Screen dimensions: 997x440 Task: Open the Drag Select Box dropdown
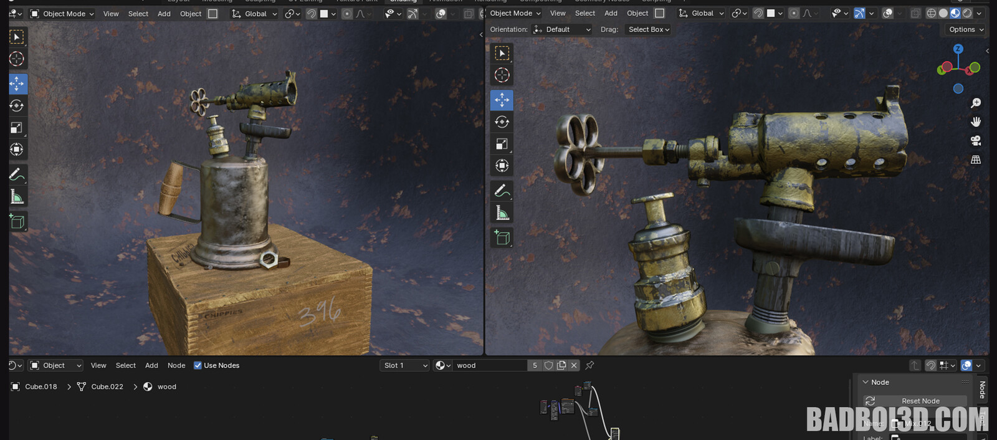[648, 29]
